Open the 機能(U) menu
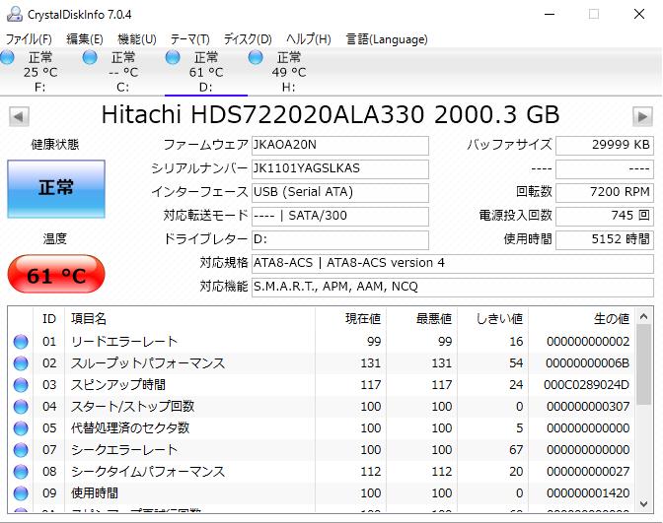The image size is (663, 523). (x=137, y=39)
